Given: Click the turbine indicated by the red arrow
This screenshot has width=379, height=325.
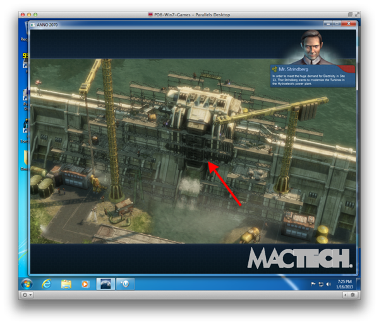Looking at the screenshot, I should coord(202,157).
